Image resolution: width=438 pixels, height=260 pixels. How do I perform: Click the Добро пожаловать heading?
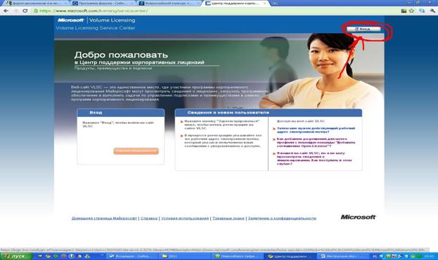(121, 55)
